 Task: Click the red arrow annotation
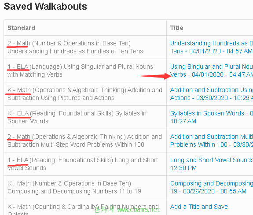click(155, 76)
